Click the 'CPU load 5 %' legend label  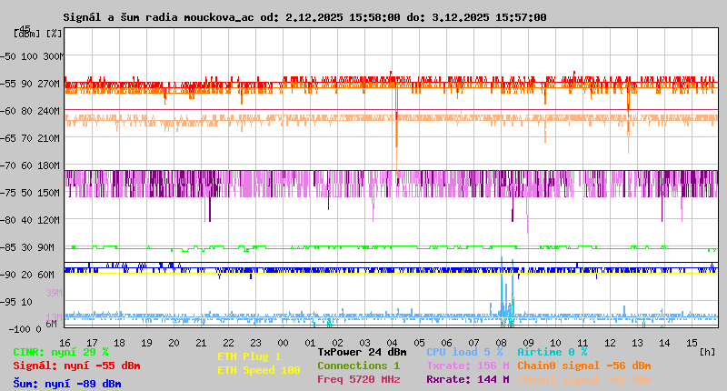click(x=464, y=352)
